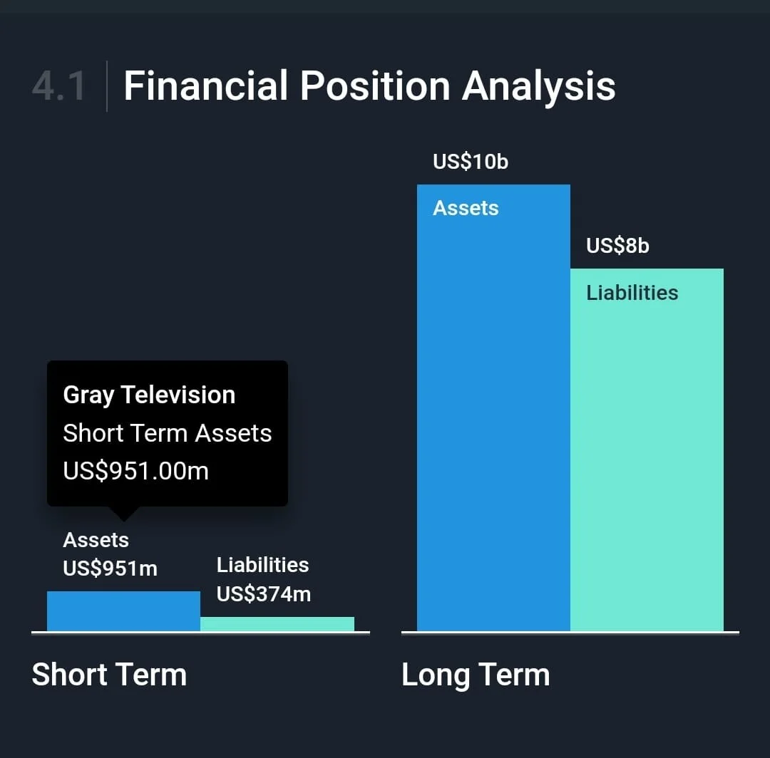
Task: Click the short term Assets text label
Action: 96,540
